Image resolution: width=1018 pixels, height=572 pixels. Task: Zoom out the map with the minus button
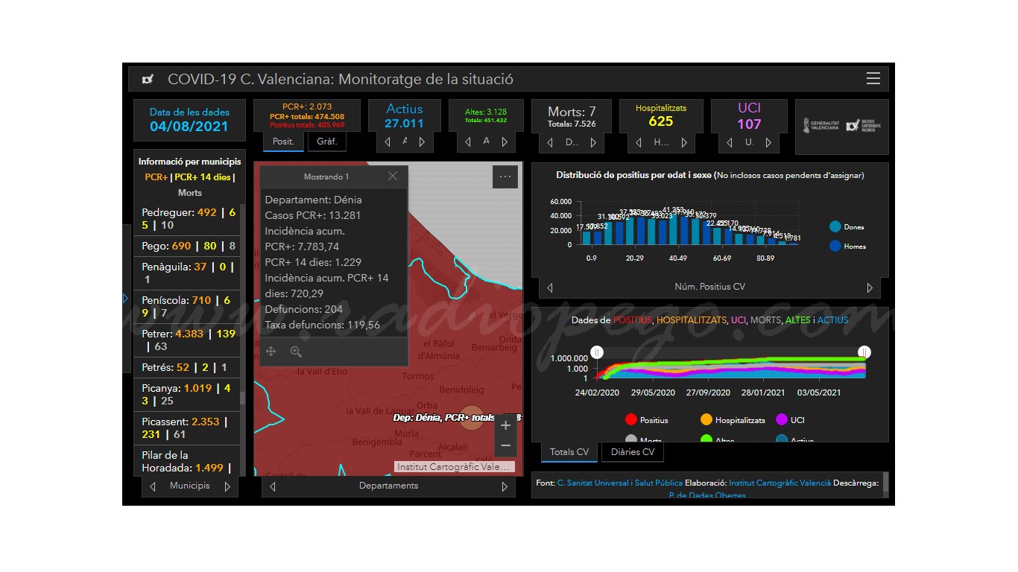pyautogui.click(x=505, y=445)
